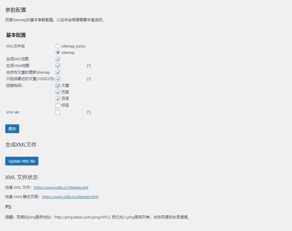Open the sitemap.html static page link
The height and width of the screenshot is (231, 292).
[70, 197]
